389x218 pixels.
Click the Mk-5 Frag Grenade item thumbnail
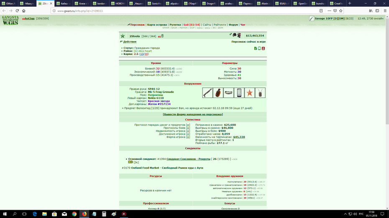[x=218, y=93]
